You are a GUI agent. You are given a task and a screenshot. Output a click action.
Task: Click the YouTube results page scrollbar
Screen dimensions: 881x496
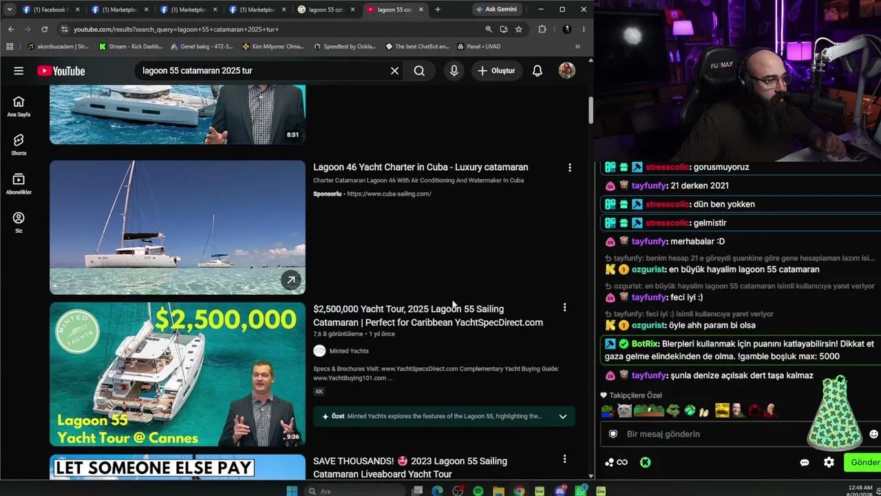point(591,110)
